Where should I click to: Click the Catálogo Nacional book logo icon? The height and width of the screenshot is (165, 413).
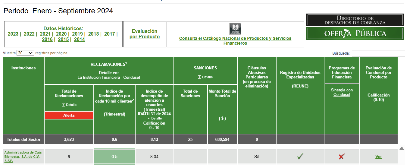(235, 29)
